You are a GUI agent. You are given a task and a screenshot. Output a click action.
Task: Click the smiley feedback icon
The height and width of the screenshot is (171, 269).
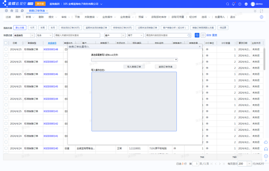coord(266,156)
